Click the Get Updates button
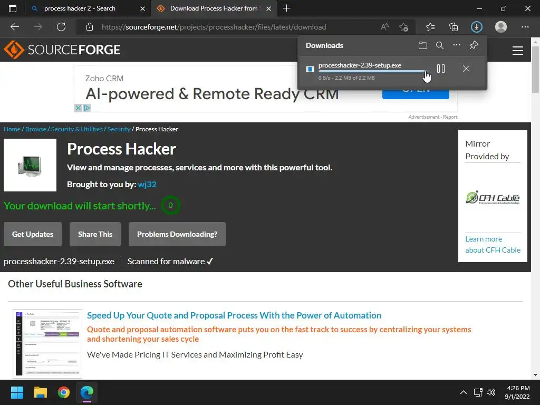The width and height of the screenshot is (540, 405). [x=33, y=234]
